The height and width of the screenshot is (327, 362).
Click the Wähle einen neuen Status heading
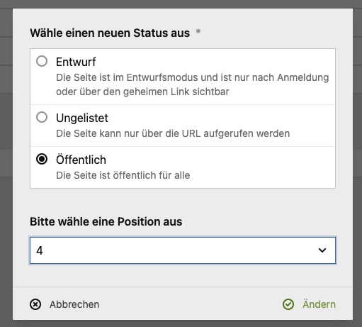point(110,33)
